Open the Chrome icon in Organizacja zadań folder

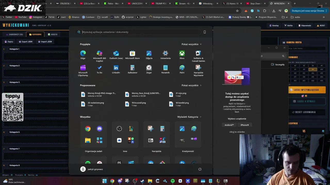(x=88, y=129)
